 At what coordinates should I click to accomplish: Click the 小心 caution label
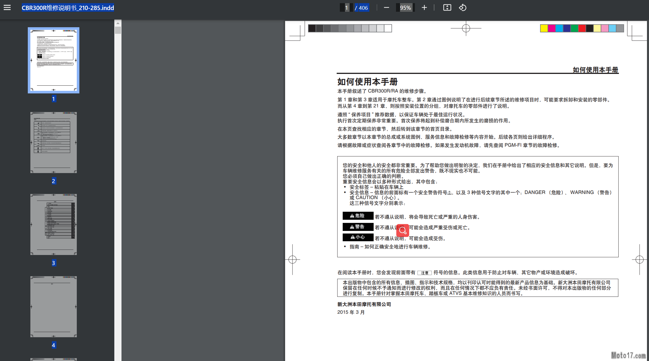pos(358,237)
